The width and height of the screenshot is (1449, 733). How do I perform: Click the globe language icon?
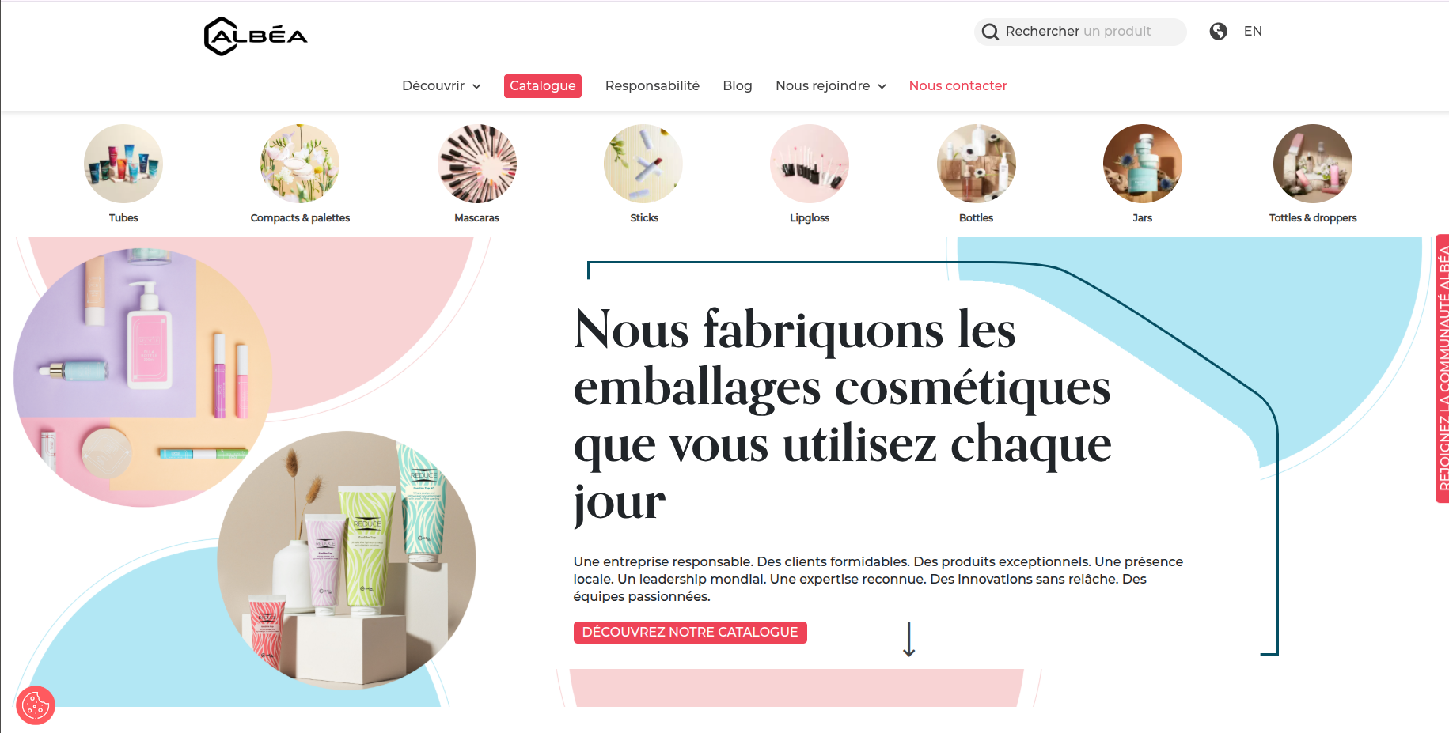point(1219,31)
